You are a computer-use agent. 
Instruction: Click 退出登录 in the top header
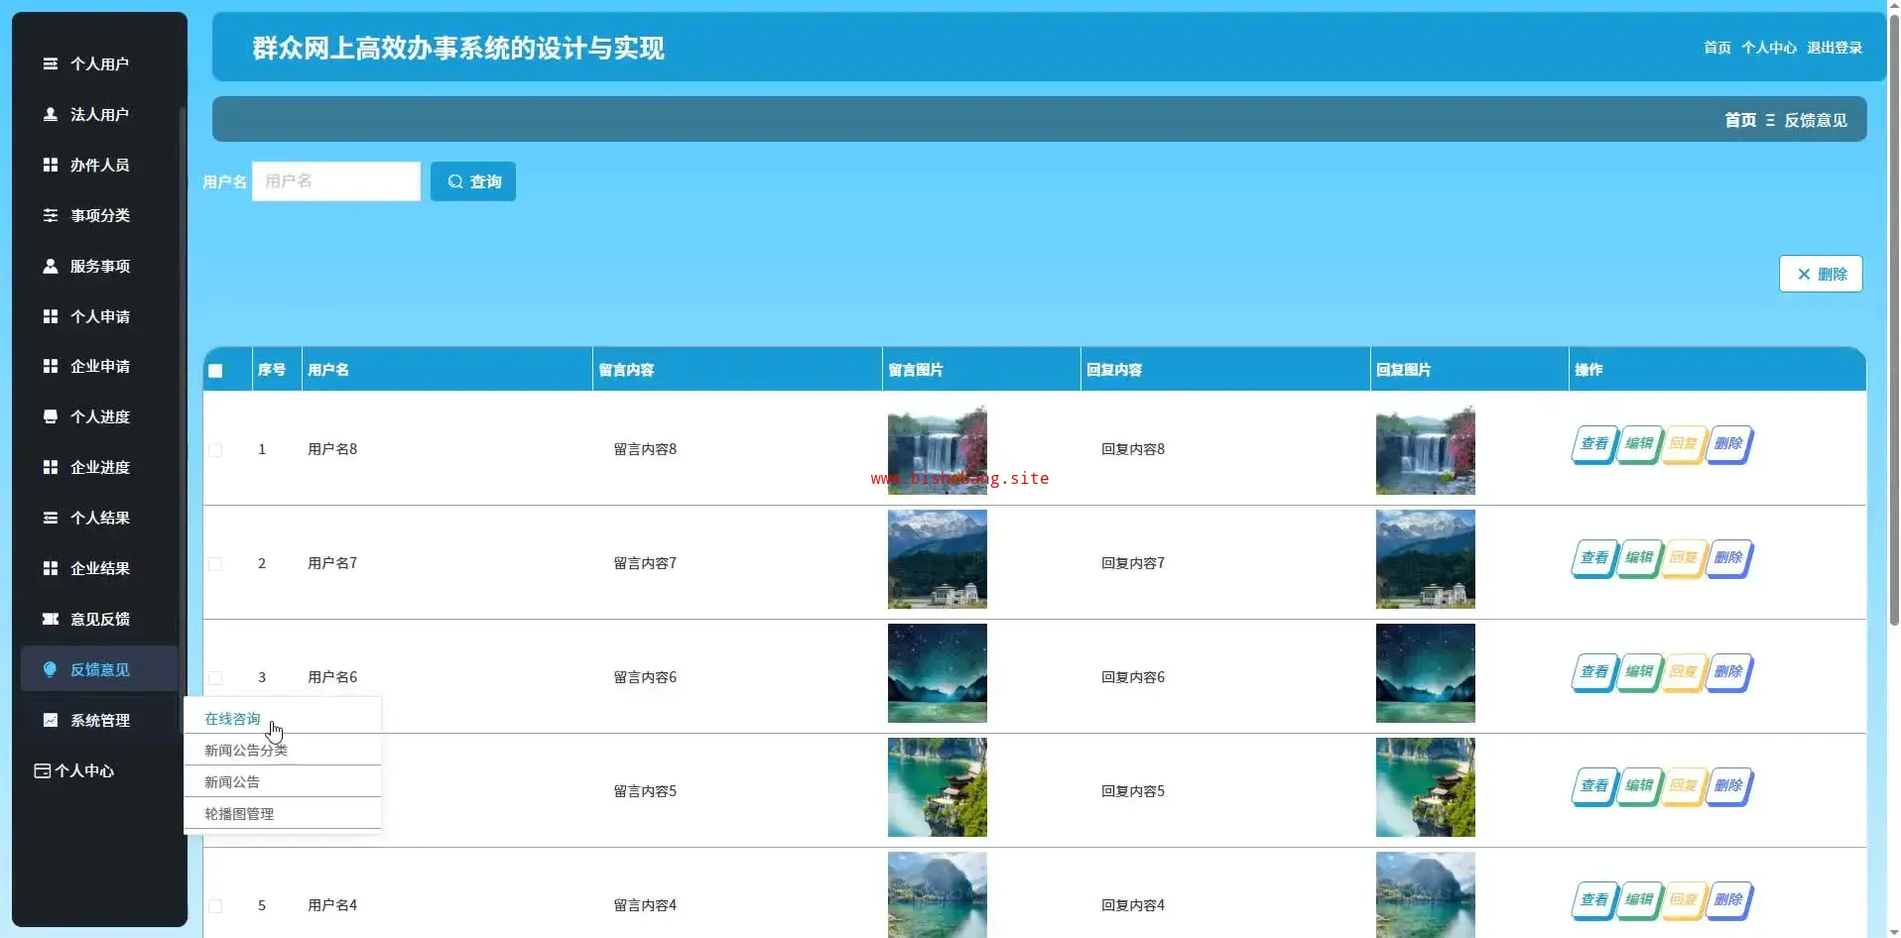[x=1834, y=48]
